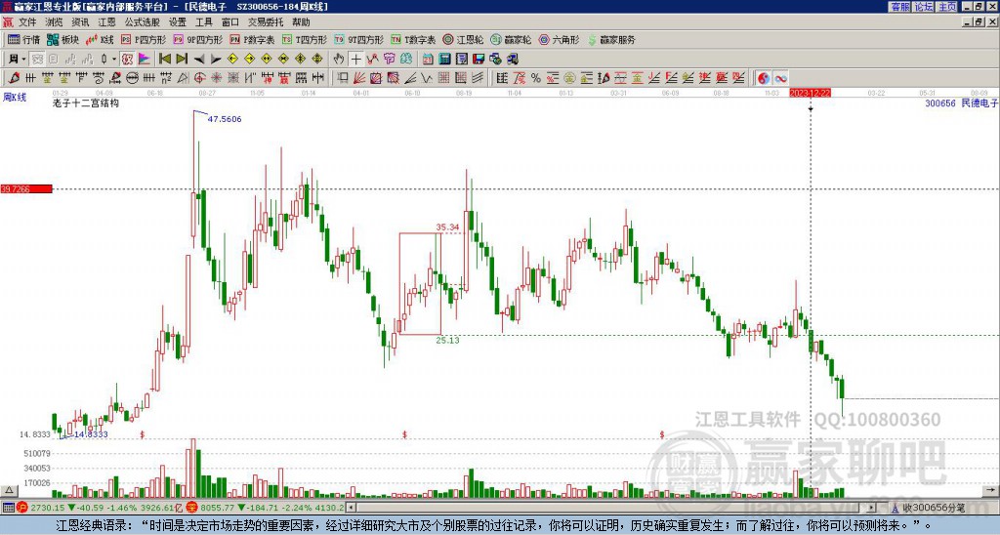Open the T四方形 time square
The width and height of the screenshot is (1000, 535).
pyautogui.click(x=305, y=39)
